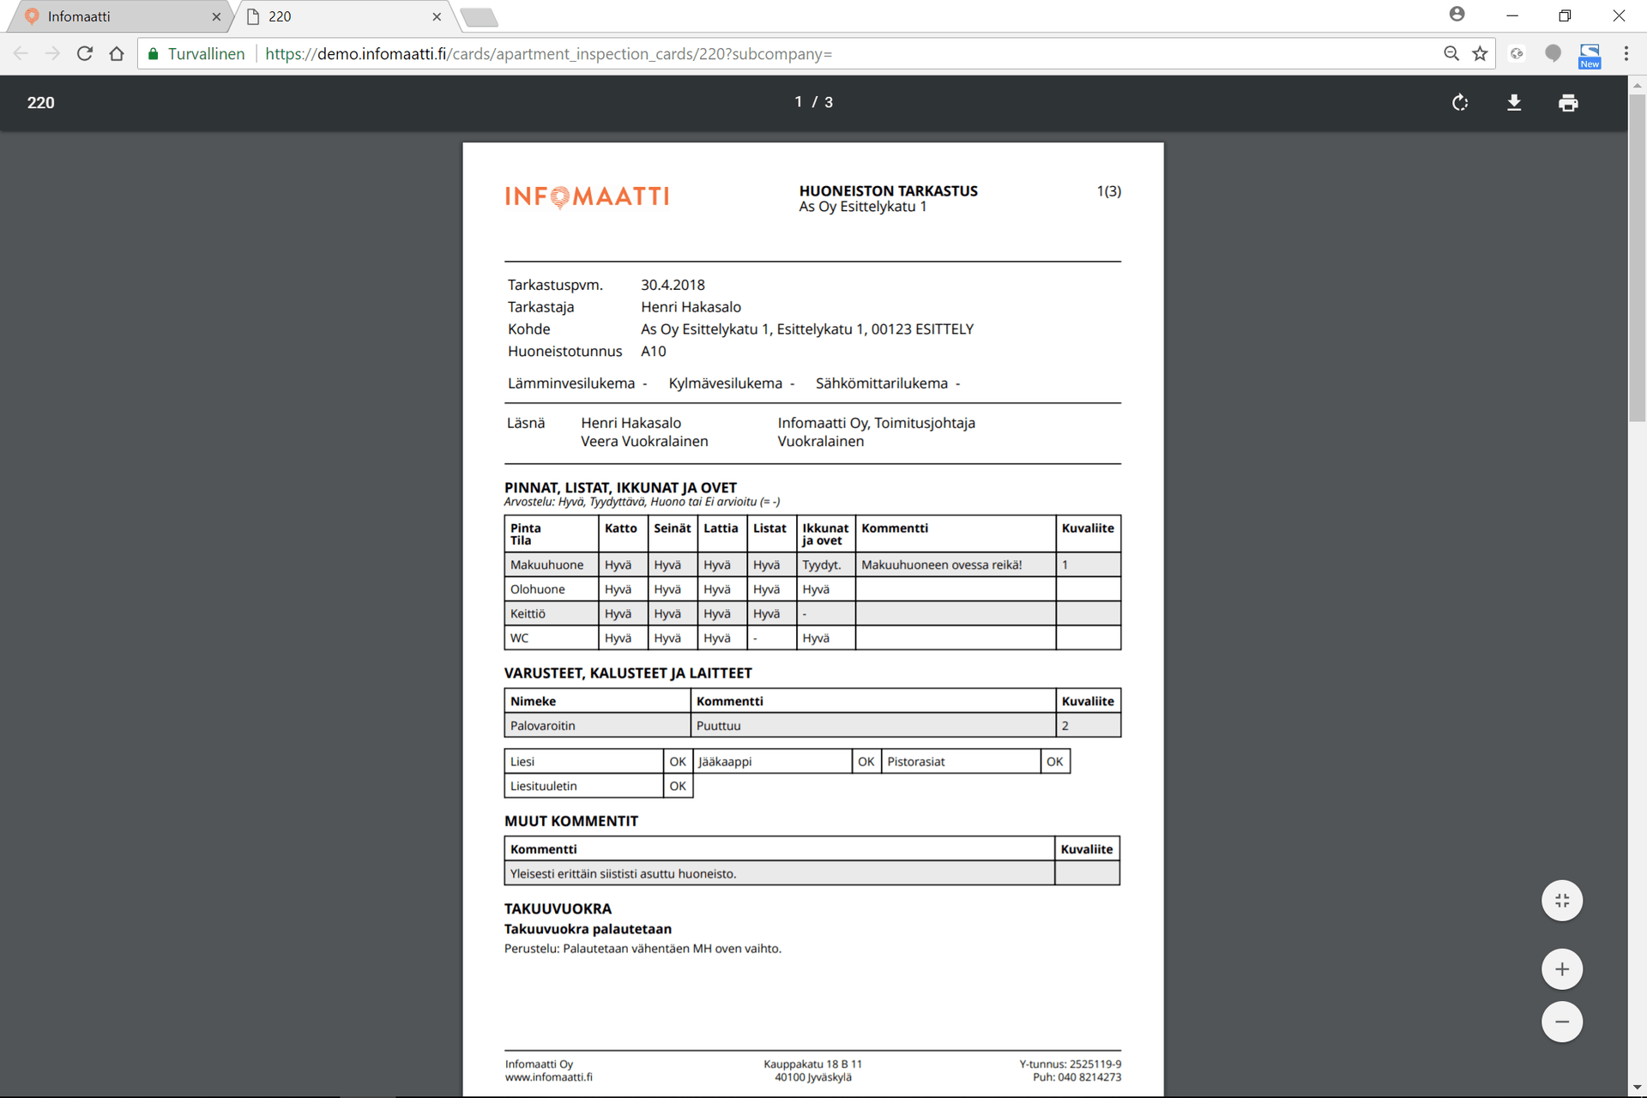Click the Sähkömittarilukema label

coord(881,383)
